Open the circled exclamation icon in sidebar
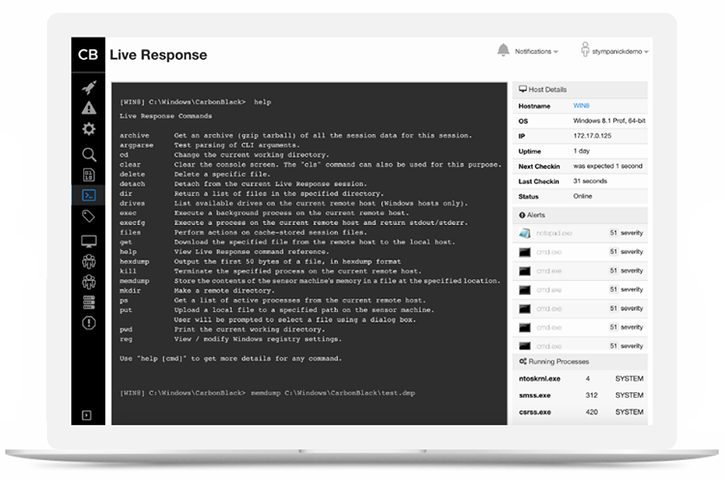Screen dimensions: 724x479 point(89,323)
